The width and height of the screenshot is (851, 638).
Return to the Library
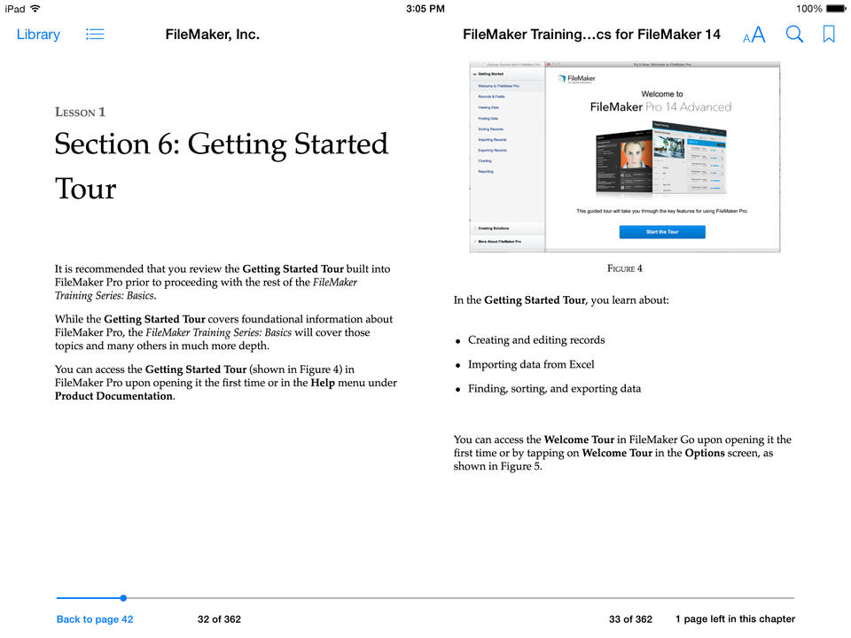(x=38, y=35)
